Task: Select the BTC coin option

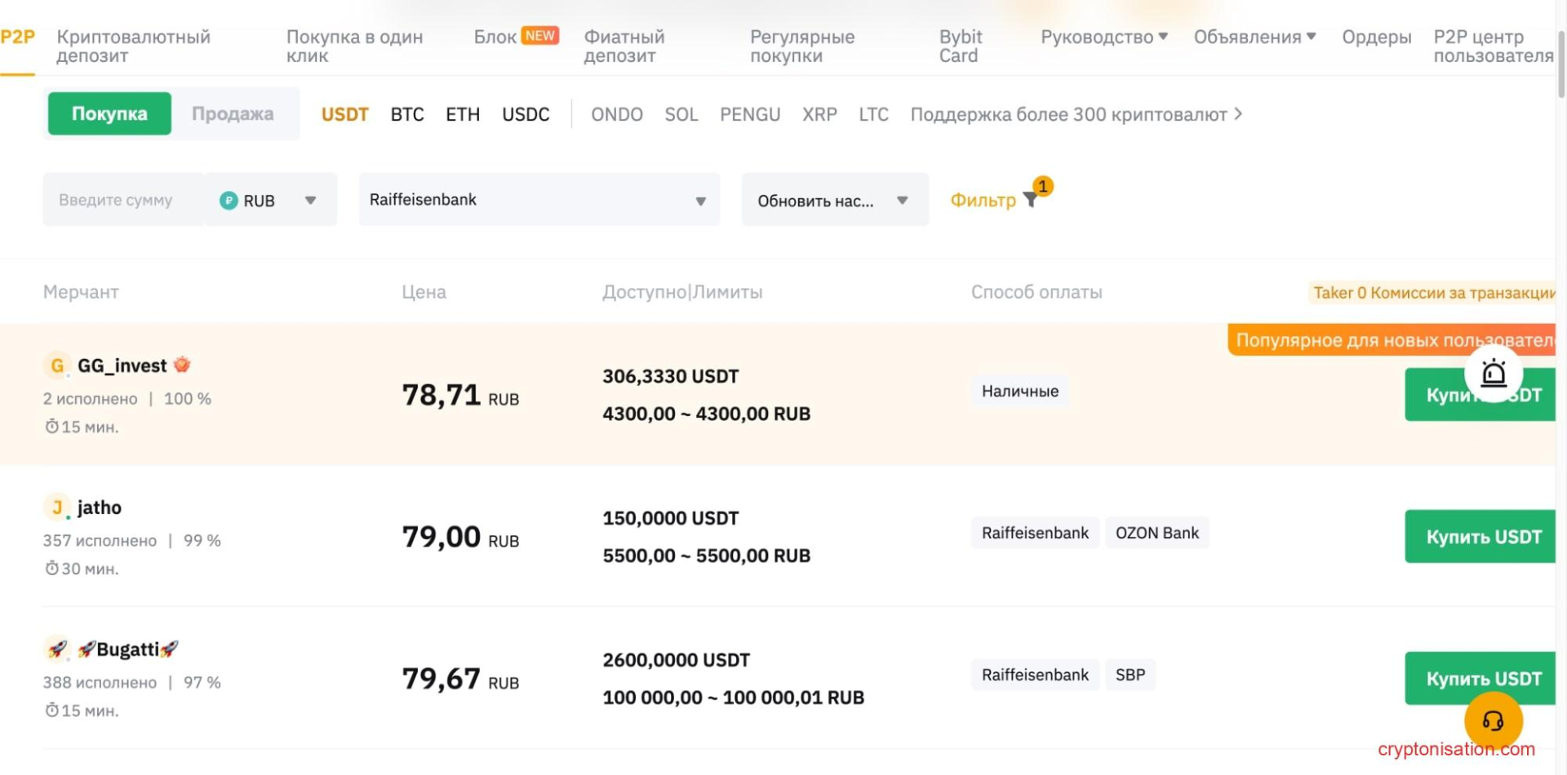Action: [407, 114]
